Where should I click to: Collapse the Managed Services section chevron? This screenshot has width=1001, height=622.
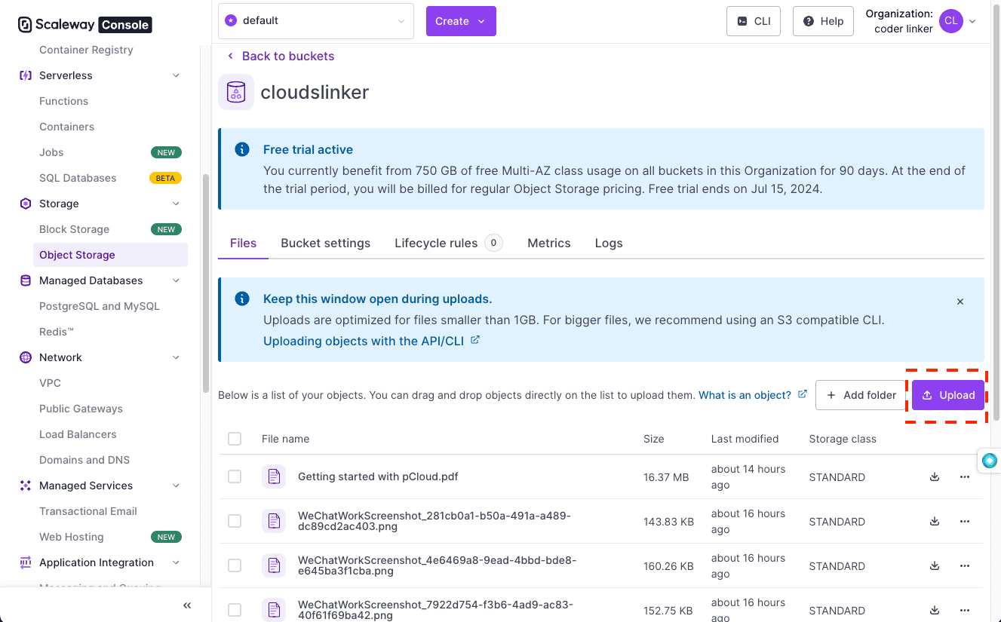(x=176, y=486)
